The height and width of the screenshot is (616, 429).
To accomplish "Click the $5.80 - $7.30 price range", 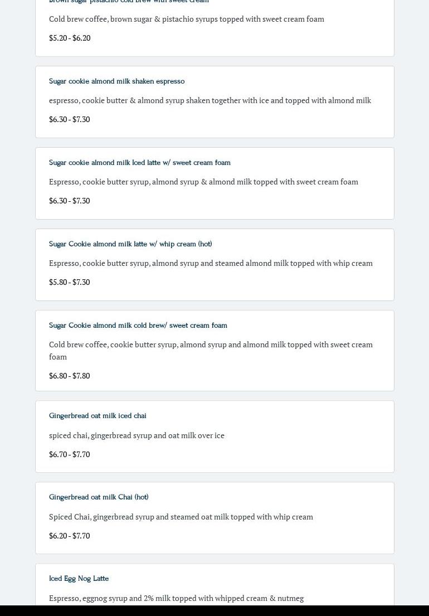I will point(69,282).
